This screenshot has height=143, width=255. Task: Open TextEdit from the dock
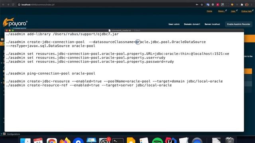click(x=184, y=140)
